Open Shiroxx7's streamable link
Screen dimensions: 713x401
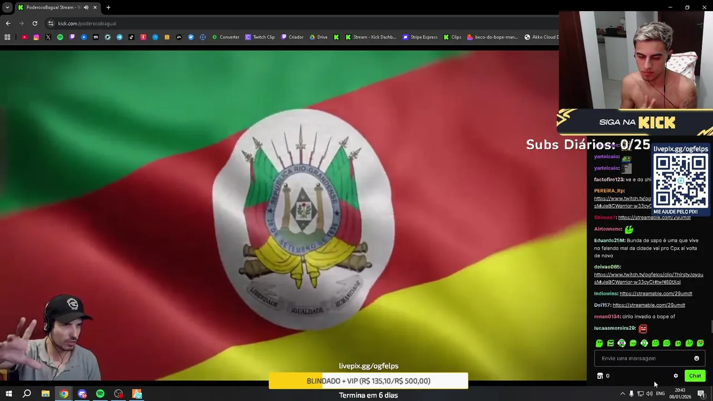pyautogui.click(x=655, y=217)
